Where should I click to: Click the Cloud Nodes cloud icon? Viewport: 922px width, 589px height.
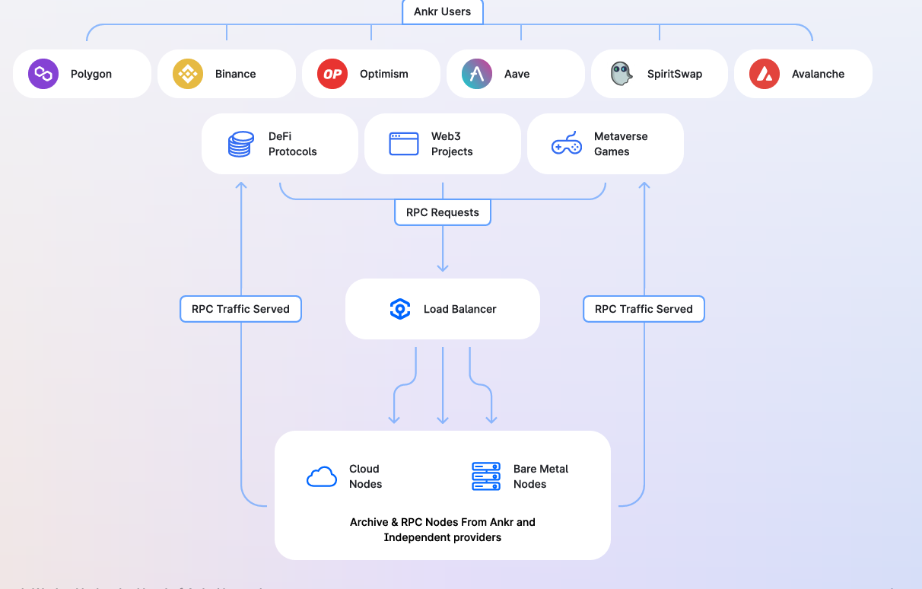coord(322,476)
